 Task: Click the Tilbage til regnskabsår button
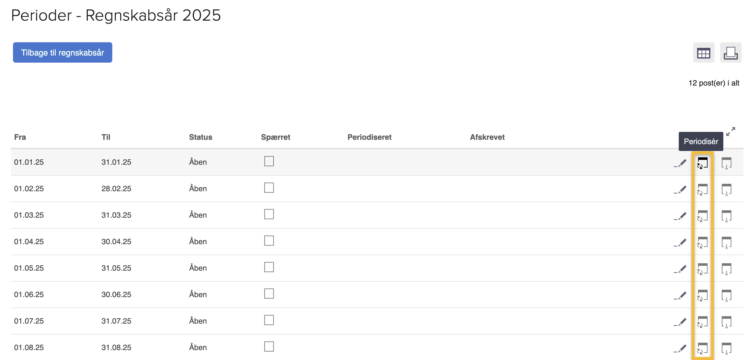coord(62,52)
